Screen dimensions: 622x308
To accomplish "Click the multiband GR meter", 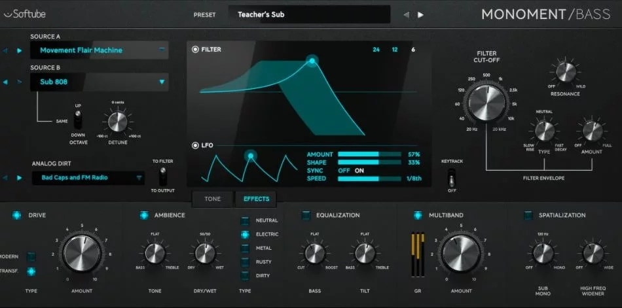I will tap(418, 254).
